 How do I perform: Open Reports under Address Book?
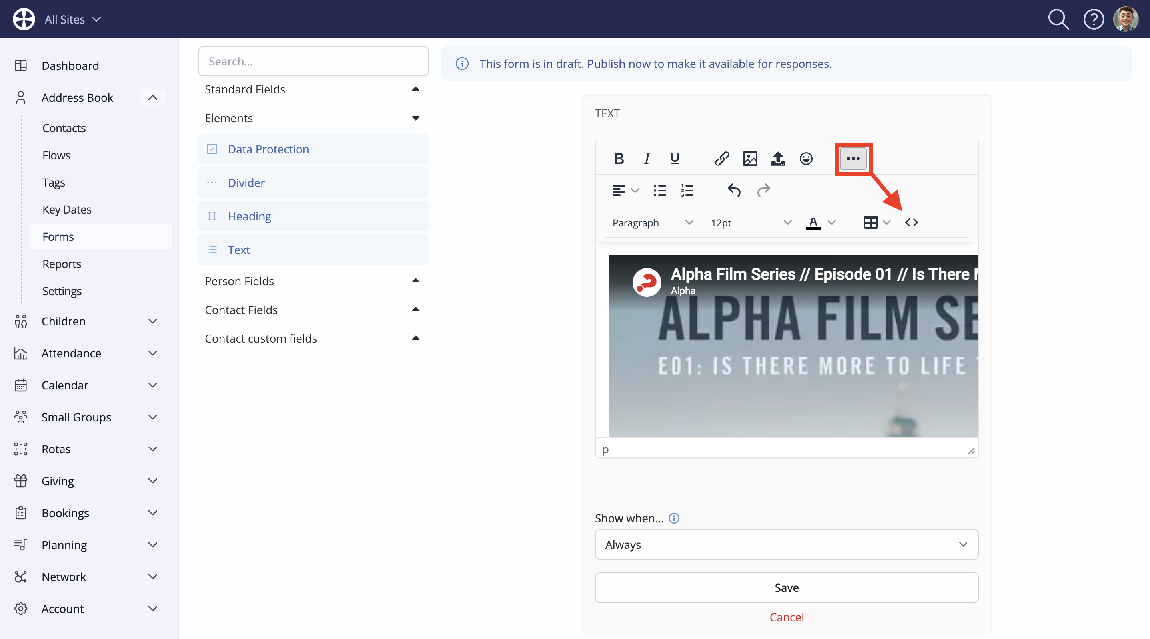(62, 264)
